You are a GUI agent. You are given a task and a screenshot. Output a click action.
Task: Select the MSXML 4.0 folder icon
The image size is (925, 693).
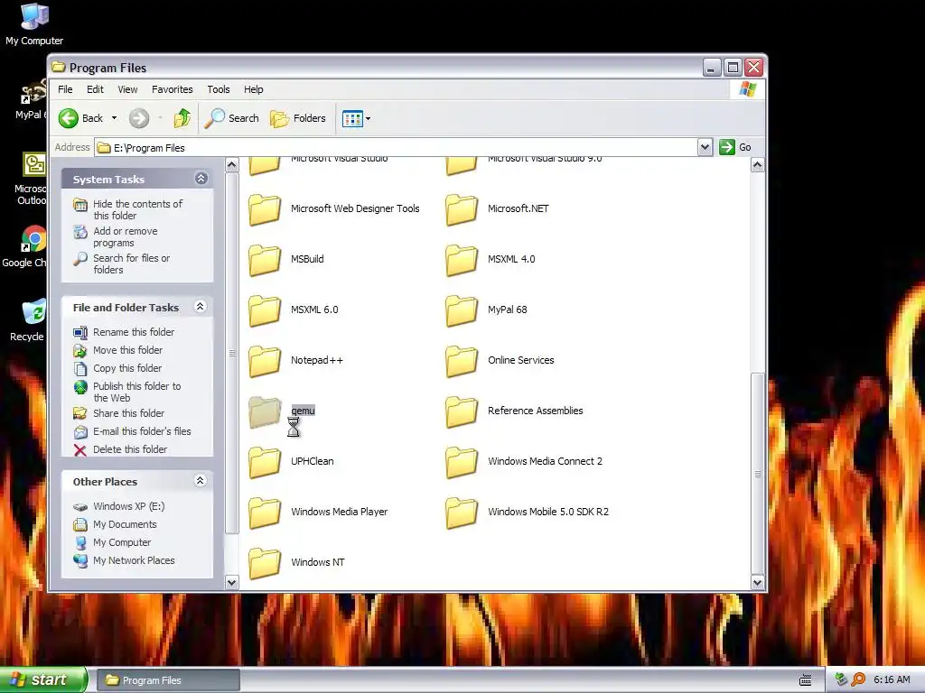click(462, 261)
